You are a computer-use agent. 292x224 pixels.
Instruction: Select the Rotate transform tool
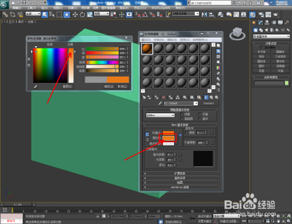(x=82, y=15)
